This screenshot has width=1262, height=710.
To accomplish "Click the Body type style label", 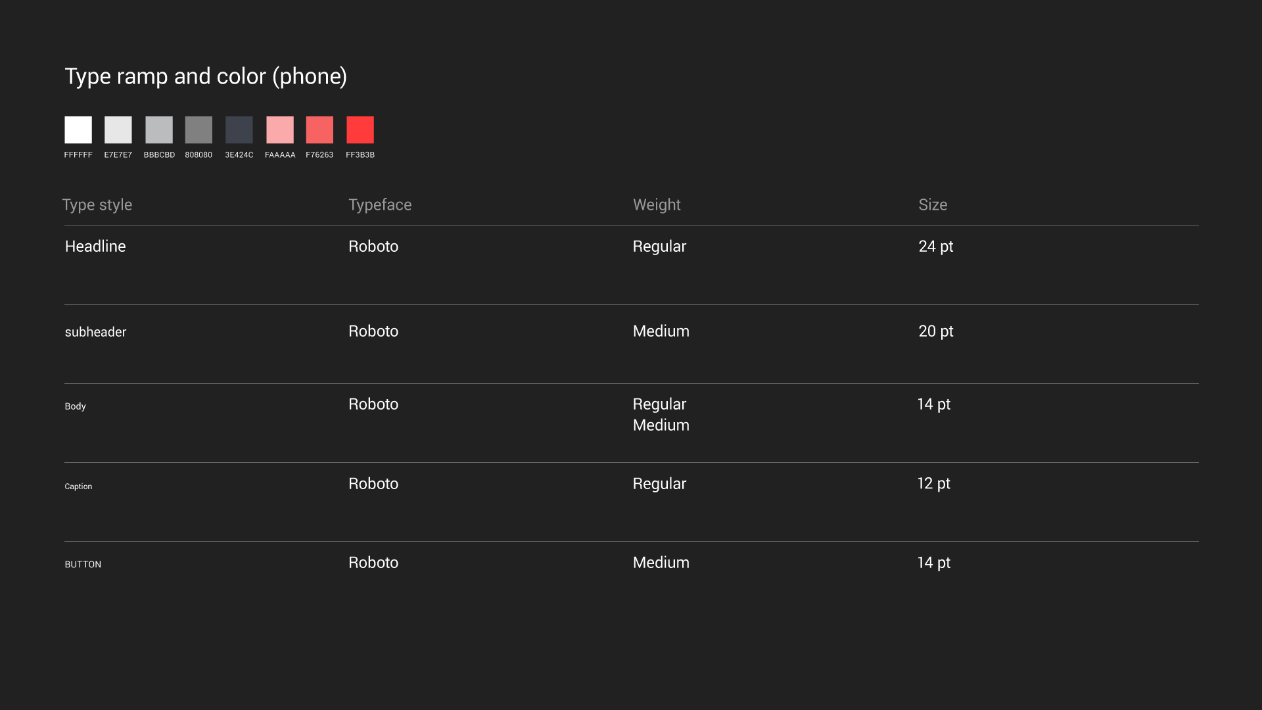I will tap(75, 406).
